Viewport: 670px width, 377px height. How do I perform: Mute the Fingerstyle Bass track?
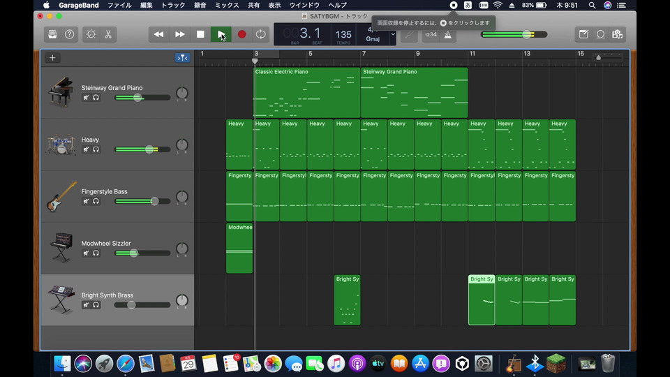(87, 201)
